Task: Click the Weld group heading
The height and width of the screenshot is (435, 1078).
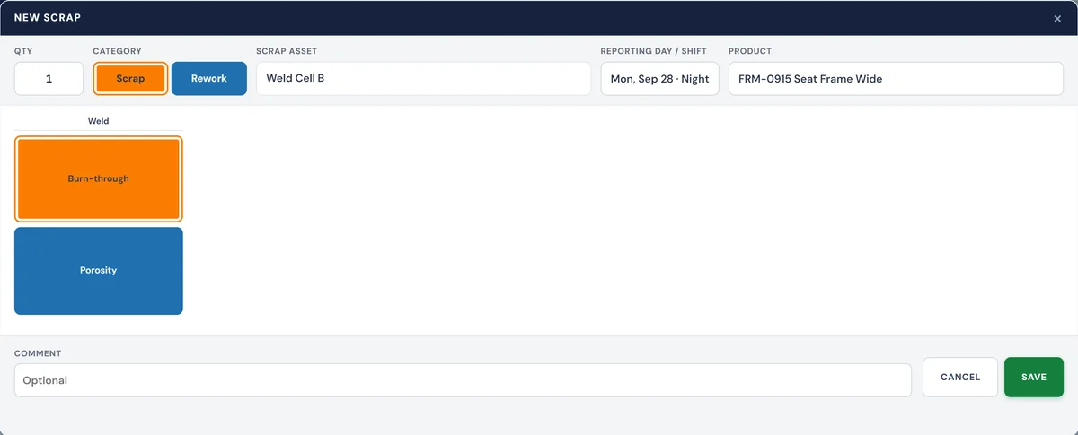Action: [x=99, y=120]
